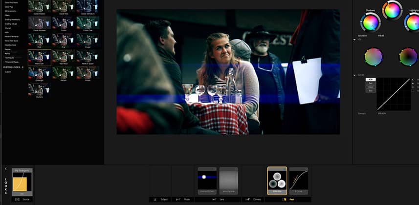Open the Color Film Stock category
Screen dimensions: 419x205
[x=11, y=2]
